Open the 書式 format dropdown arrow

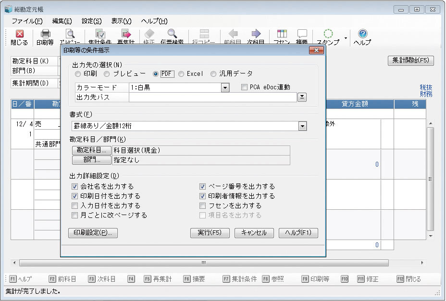(x=302, y=126)
